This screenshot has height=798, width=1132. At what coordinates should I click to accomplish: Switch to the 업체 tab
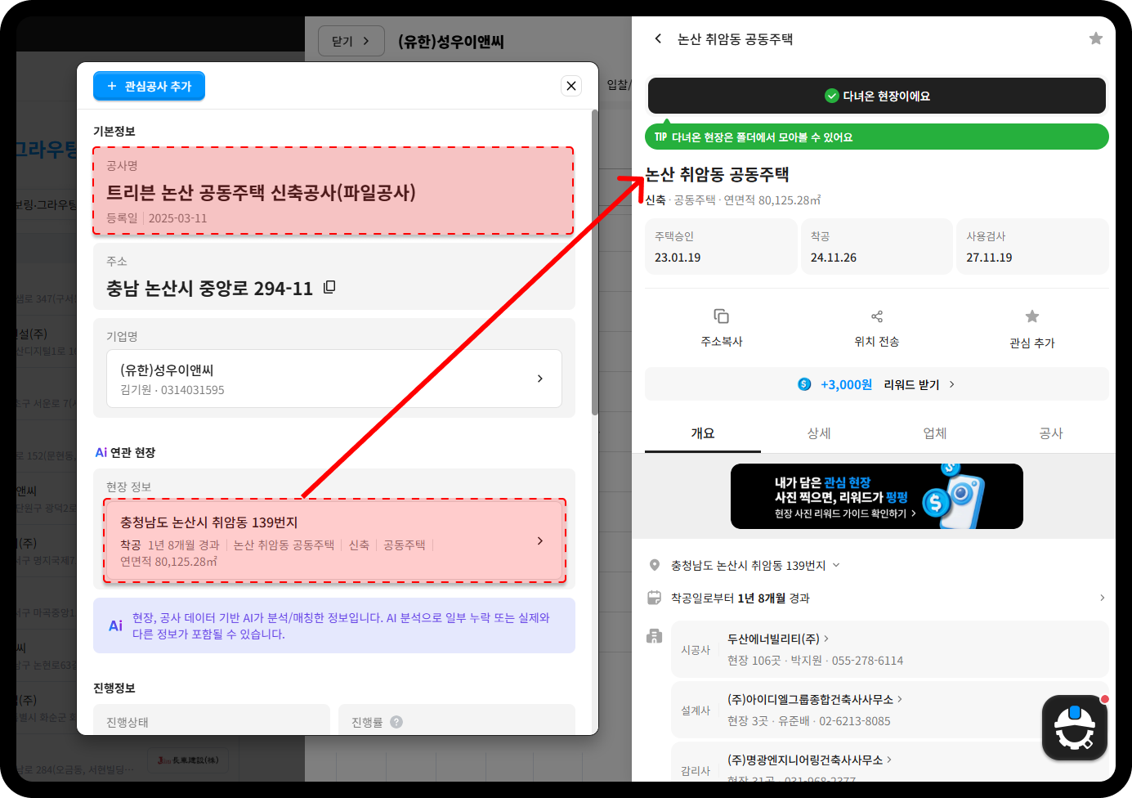coord(935,433)
